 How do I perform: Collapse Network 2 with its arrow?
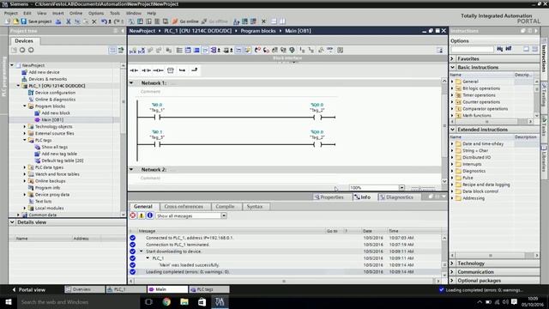pos(131,170)
